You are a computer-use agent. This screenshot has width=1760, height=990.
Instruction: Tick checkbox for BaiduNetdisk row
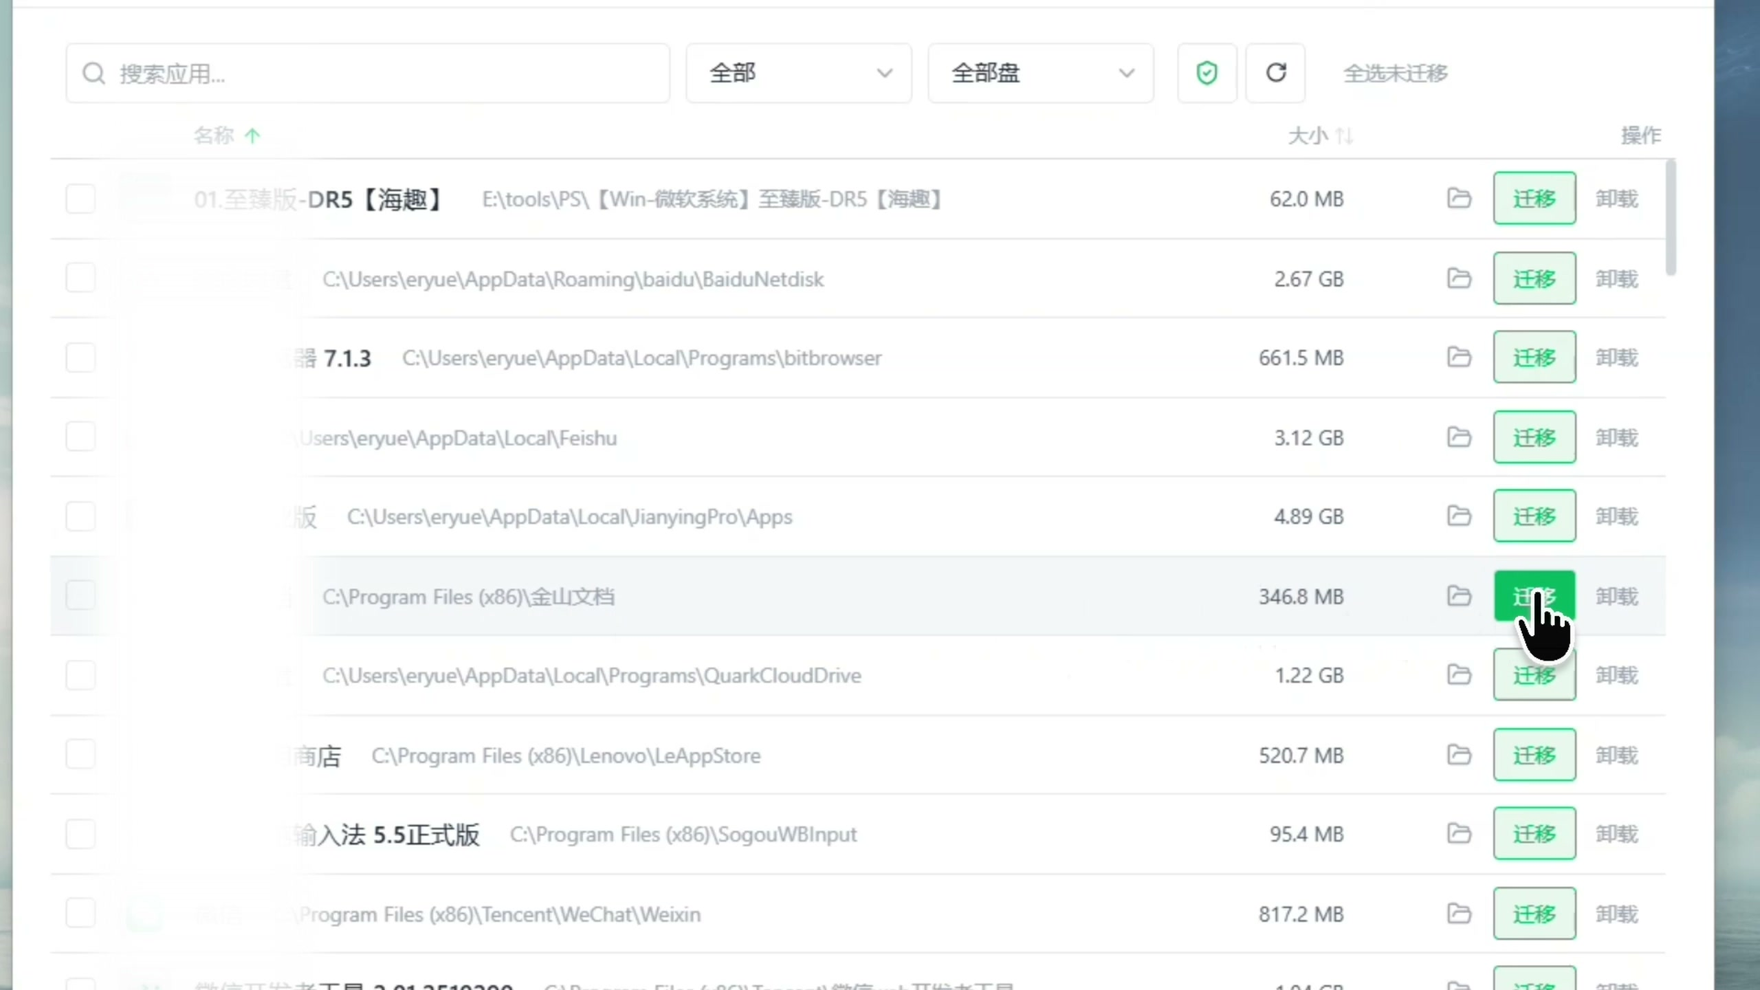point(80,278)
